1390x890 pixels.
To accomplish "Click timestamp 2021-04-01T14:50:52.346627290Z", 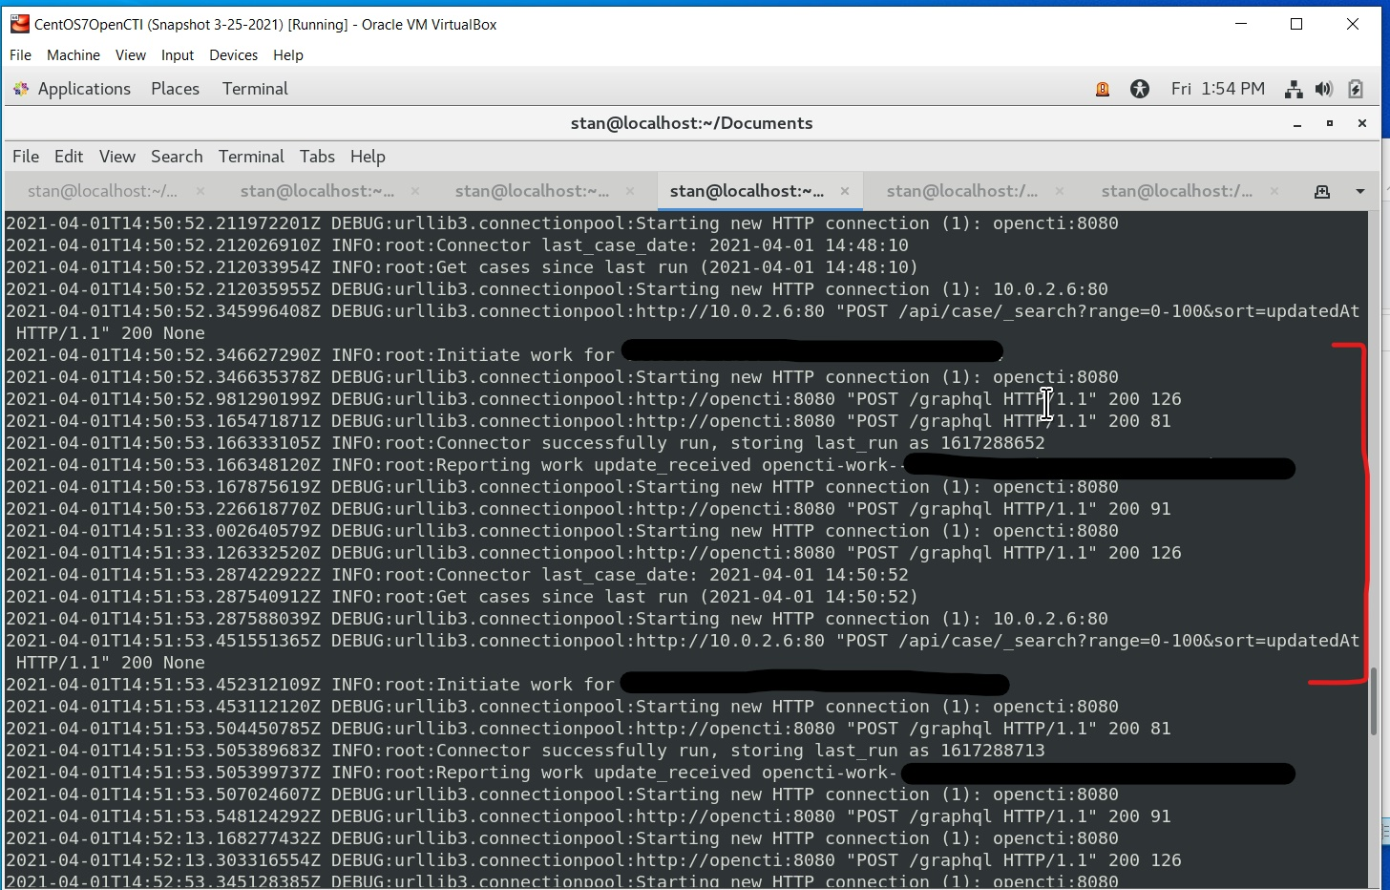I will (163, 355).
